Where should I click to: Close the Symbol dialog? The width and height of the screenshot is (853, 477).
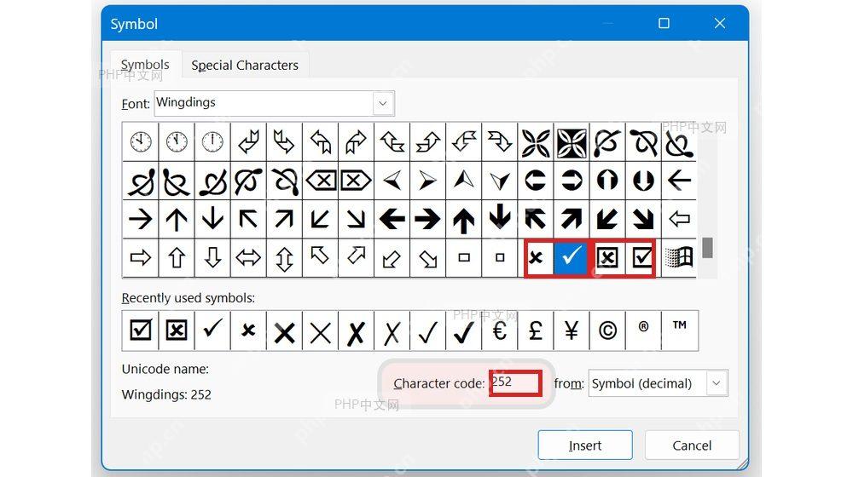pos(720,23)
